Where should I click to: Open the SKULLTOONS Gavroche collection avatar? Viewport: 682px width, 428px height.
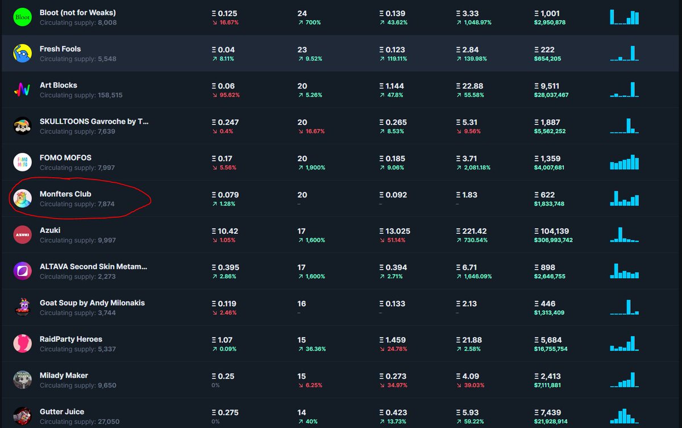[22, 126]
